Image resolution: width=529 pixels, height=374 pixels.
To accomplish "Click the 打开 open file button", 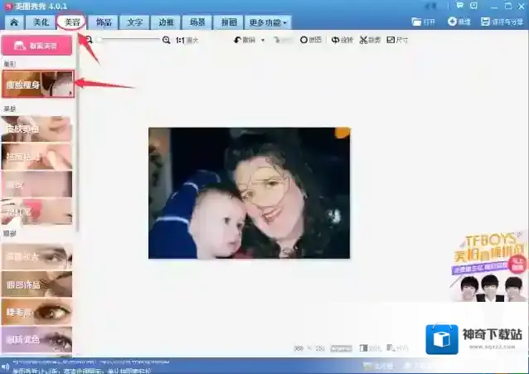I will coord(422,22).
